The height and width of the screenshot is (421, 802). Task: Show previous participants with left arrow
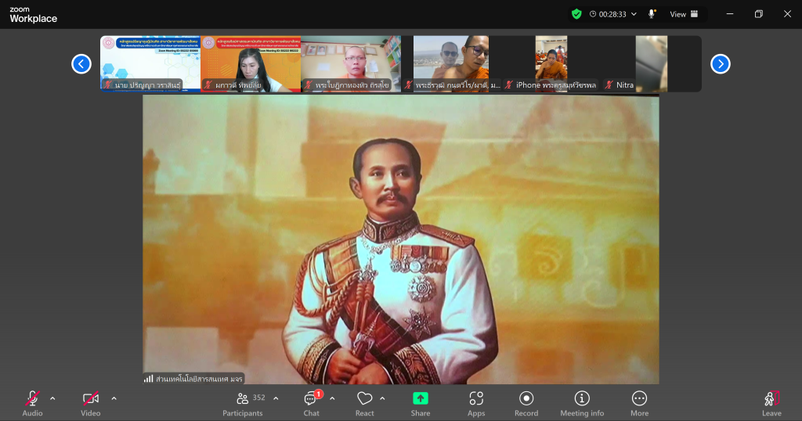81,64
